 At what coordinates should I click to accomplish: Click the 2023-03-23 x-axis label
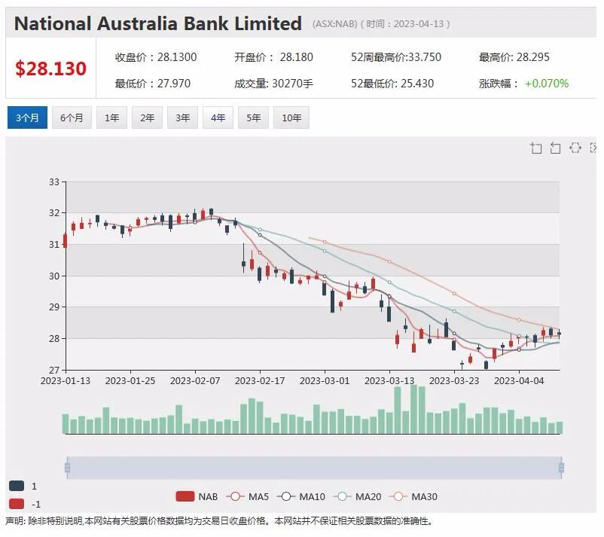pyautogui.click(x=454, y=380)
